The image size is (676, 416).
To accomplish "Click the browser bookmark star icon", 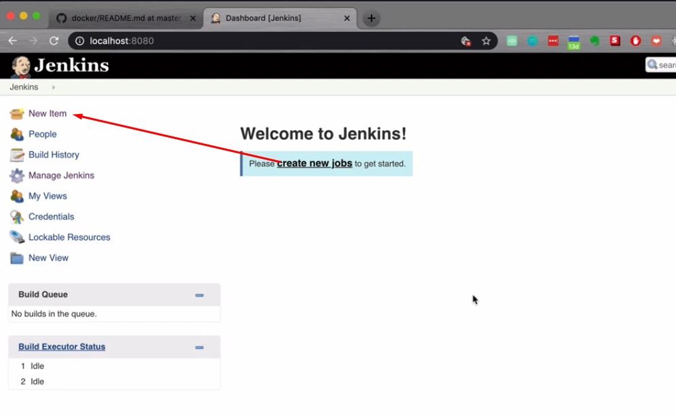I will [486, 40].
